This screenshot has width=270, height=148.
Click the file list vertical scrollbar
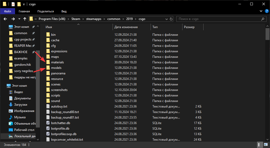pos(267,34)
